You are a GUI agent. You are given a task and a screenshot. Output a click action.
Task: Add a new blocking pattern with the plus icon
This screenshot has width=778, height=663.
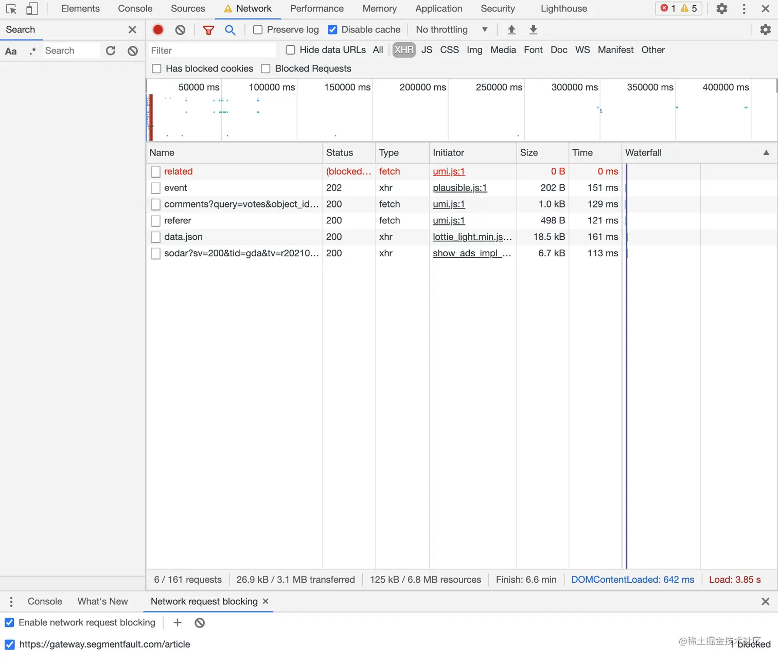[178, 622]
